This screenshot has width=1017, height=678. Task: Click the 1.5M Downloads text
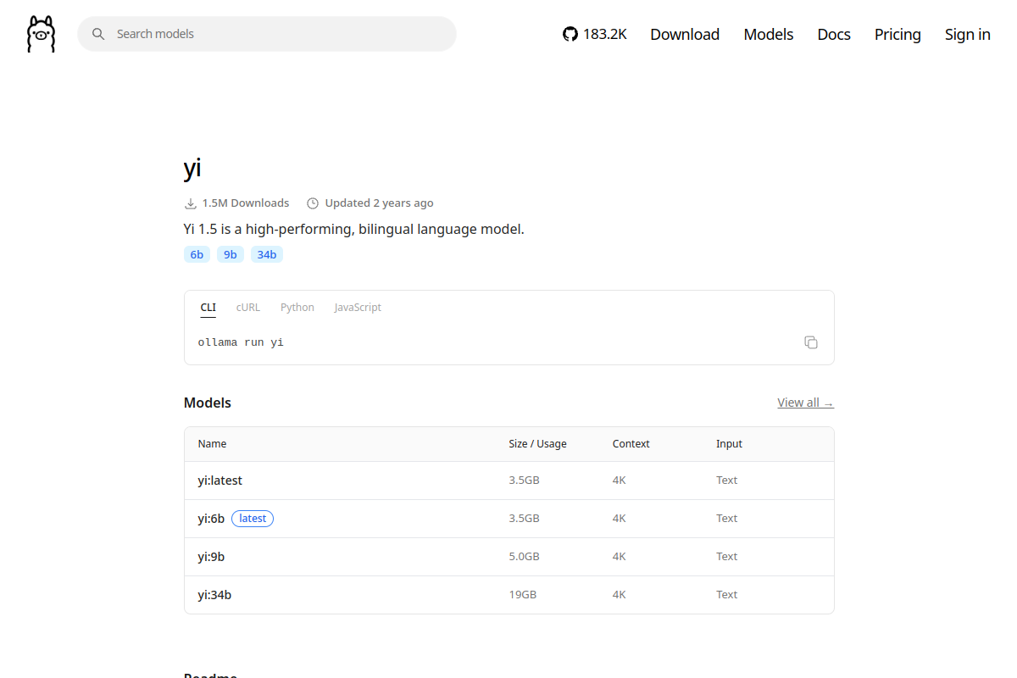tap(246, 203)
